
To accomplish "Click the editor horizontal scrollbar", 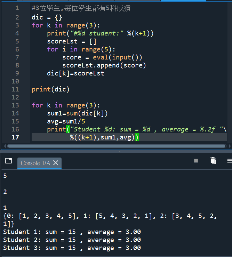I will click(x=117, y=146).
